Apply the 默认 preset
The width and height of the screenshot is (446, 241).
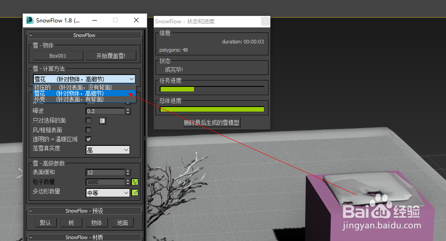point(45,223)
